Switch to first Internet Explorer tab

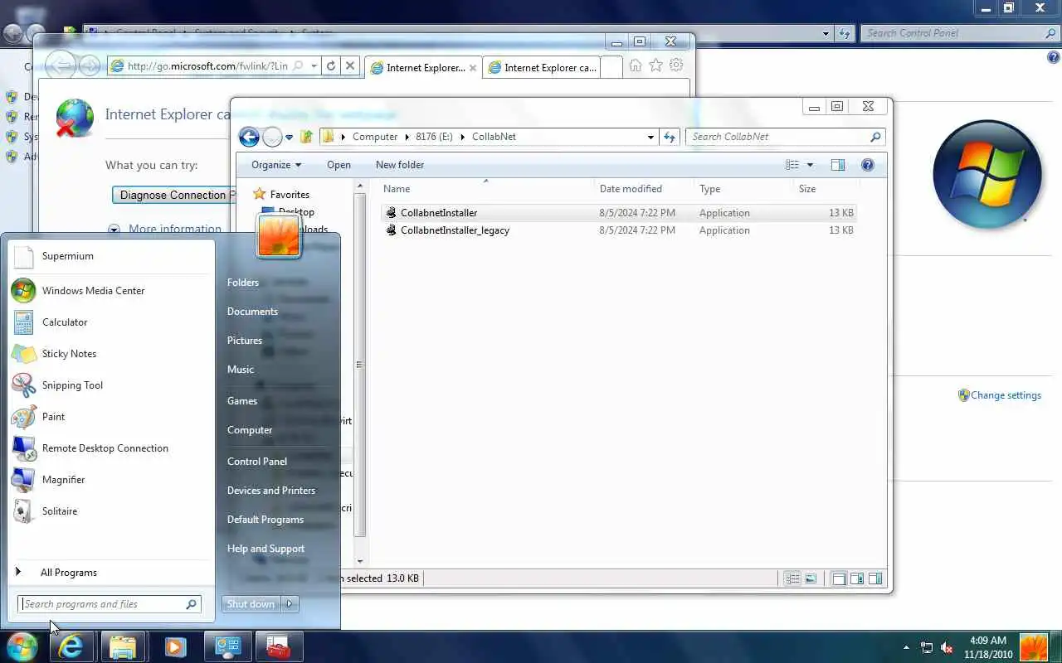tap(423, 68)
